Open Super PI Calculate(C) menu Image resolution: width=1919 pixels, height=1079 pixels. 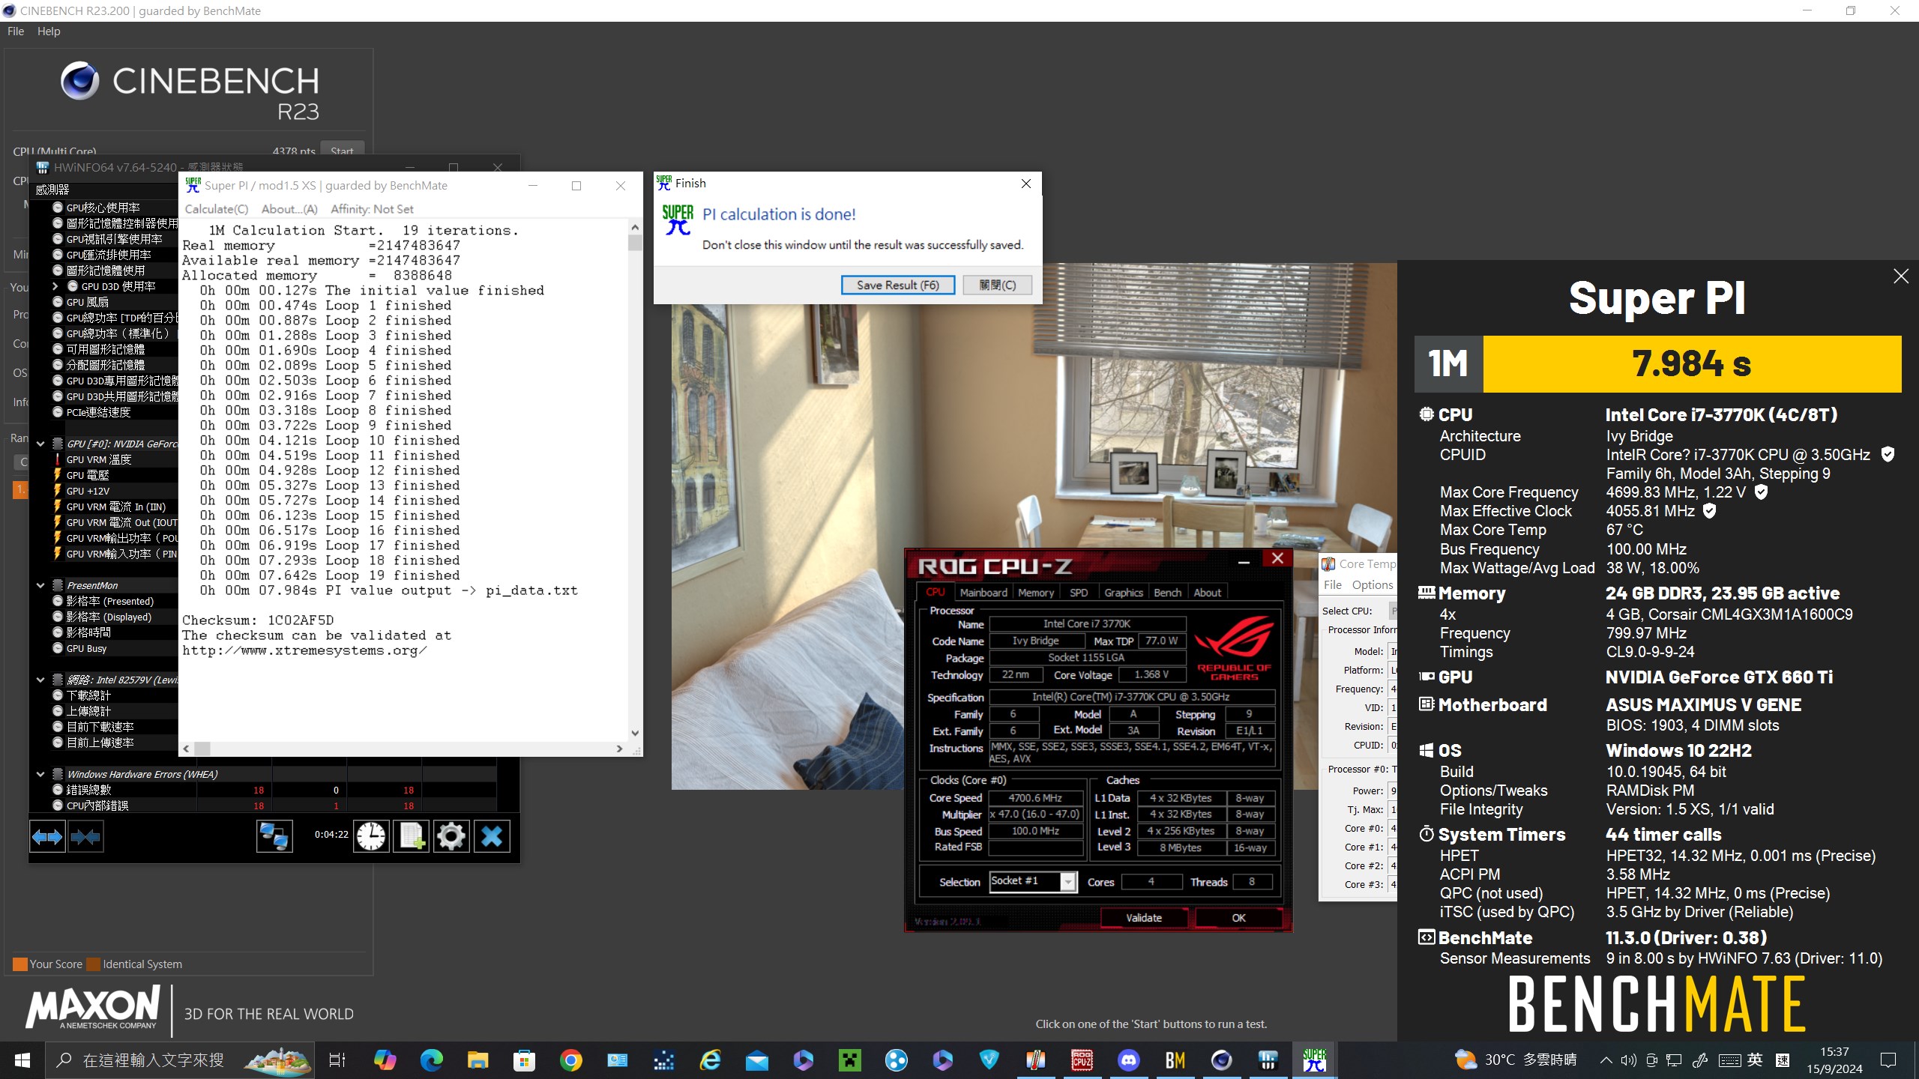tap(217, 209)
